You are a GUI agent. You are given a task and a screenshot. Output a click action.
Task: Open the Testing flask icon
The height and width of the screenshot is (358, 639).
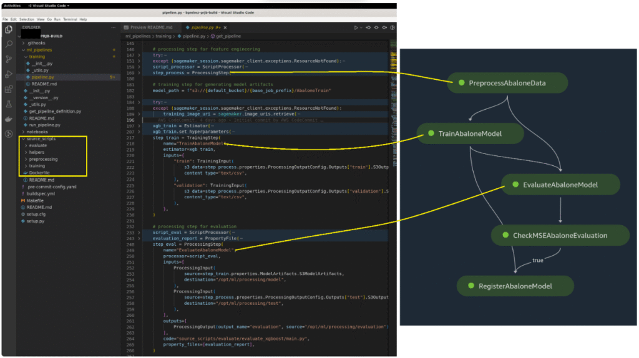click(9, 104)
